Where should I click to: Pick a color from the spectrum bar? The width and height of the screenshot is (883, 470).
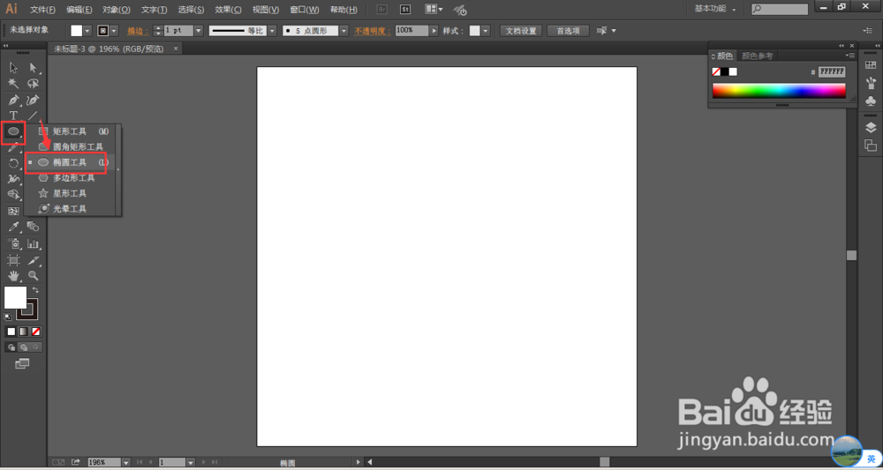[779, 91]
